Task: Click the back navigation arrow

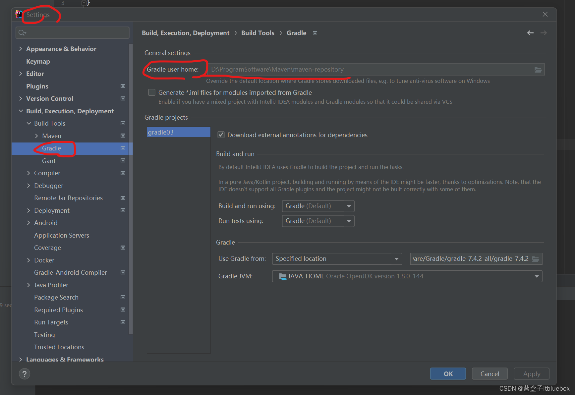Action: tap(530, 33)
